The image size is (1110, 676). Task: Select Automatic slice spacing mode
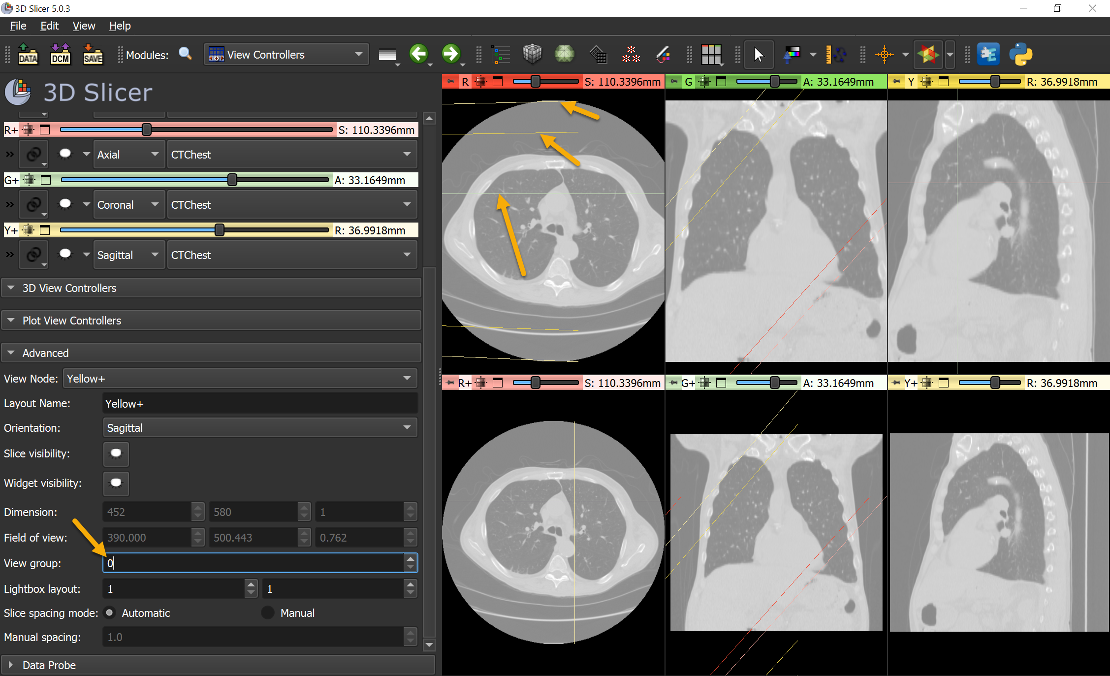(x=110, y=613)
